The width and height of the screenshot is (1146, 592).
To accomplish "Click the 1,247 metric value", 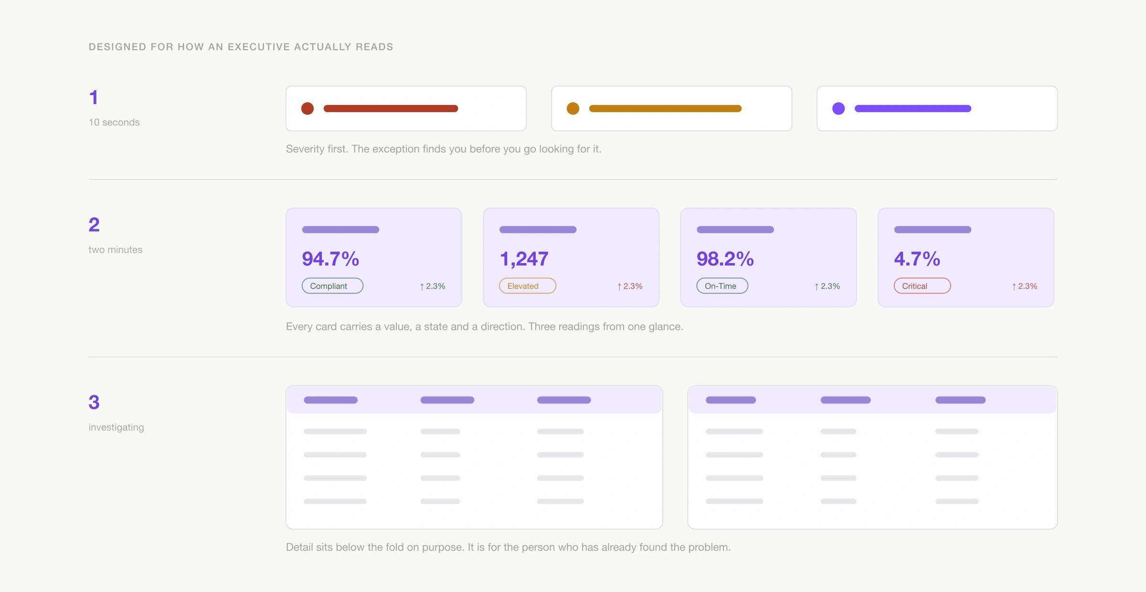I will (524, 259).
